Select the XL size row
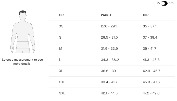 [x=112, y=71]
